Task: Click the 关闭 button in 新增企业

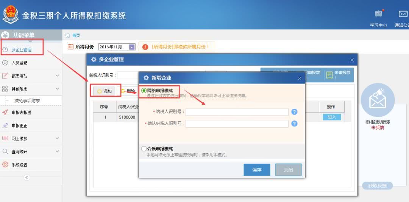Action: pyautogui.click(x=288, y=170)
